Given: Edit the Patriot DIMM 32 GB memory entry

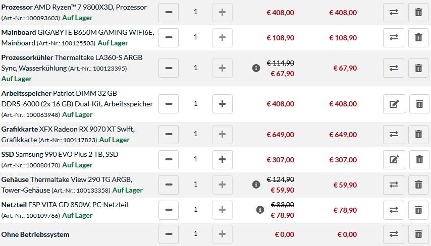Looking at the screenshot, I should click(x=394, y=104).
